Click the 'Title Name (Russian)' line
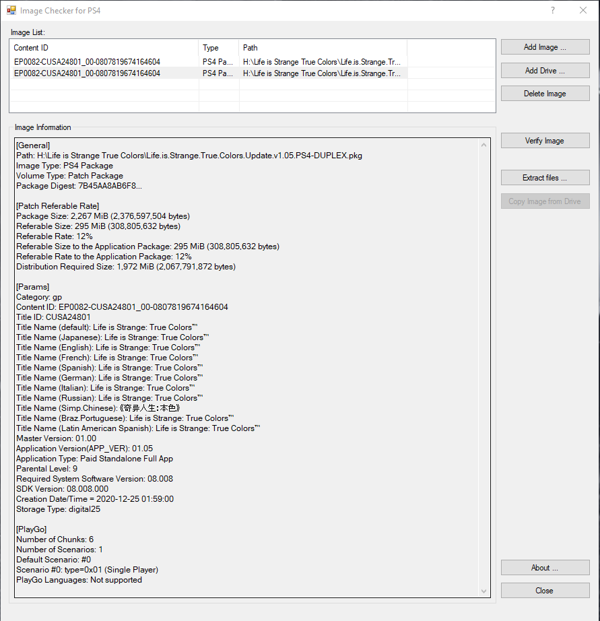The image size is (600, 621). click(110, 398)
